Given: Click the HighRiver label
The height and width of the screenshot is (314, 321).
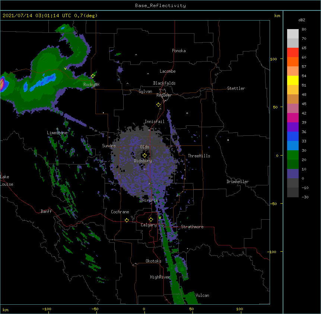Looking at the screenshot, I should (160, 277).
